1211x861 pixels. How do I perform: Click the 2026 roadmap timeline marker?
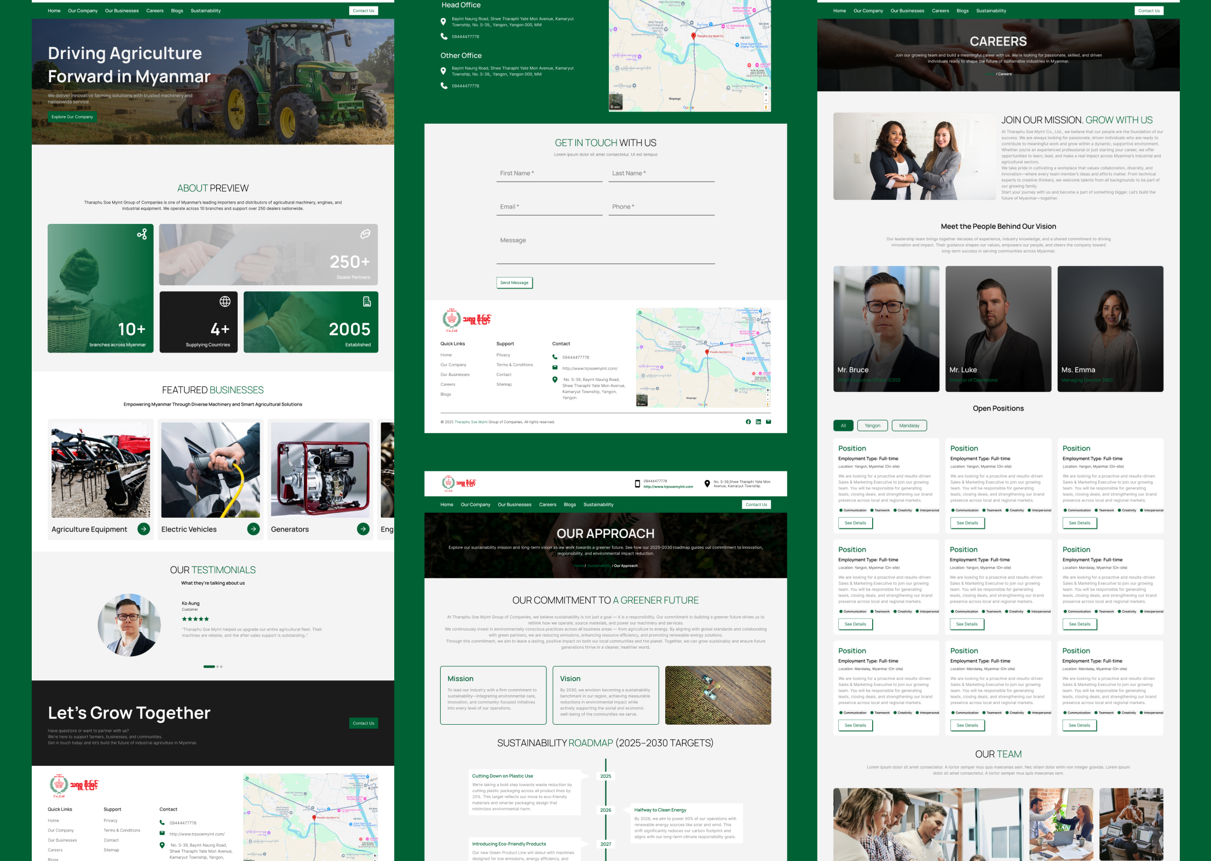click(605, 810)
